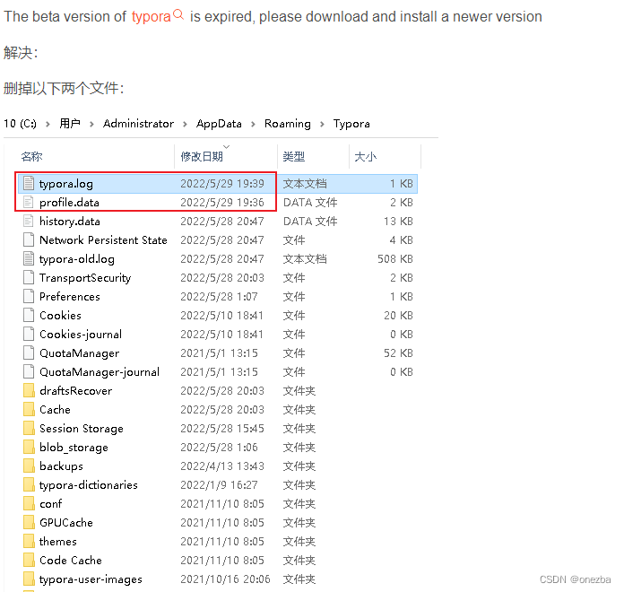Image resolution: width=624 pixels, height=592 pixels.
Task: Go to Administrator in the address breadcrumb
Action: click(x=138, y=124)
